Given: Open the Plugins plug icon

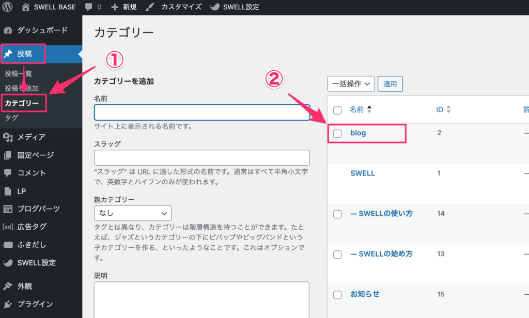Looking at the screenshot, I should (x=8, y=304).
